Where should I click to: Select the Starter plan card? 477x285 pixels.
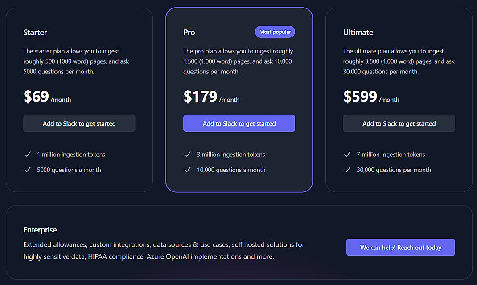(79, 99)
